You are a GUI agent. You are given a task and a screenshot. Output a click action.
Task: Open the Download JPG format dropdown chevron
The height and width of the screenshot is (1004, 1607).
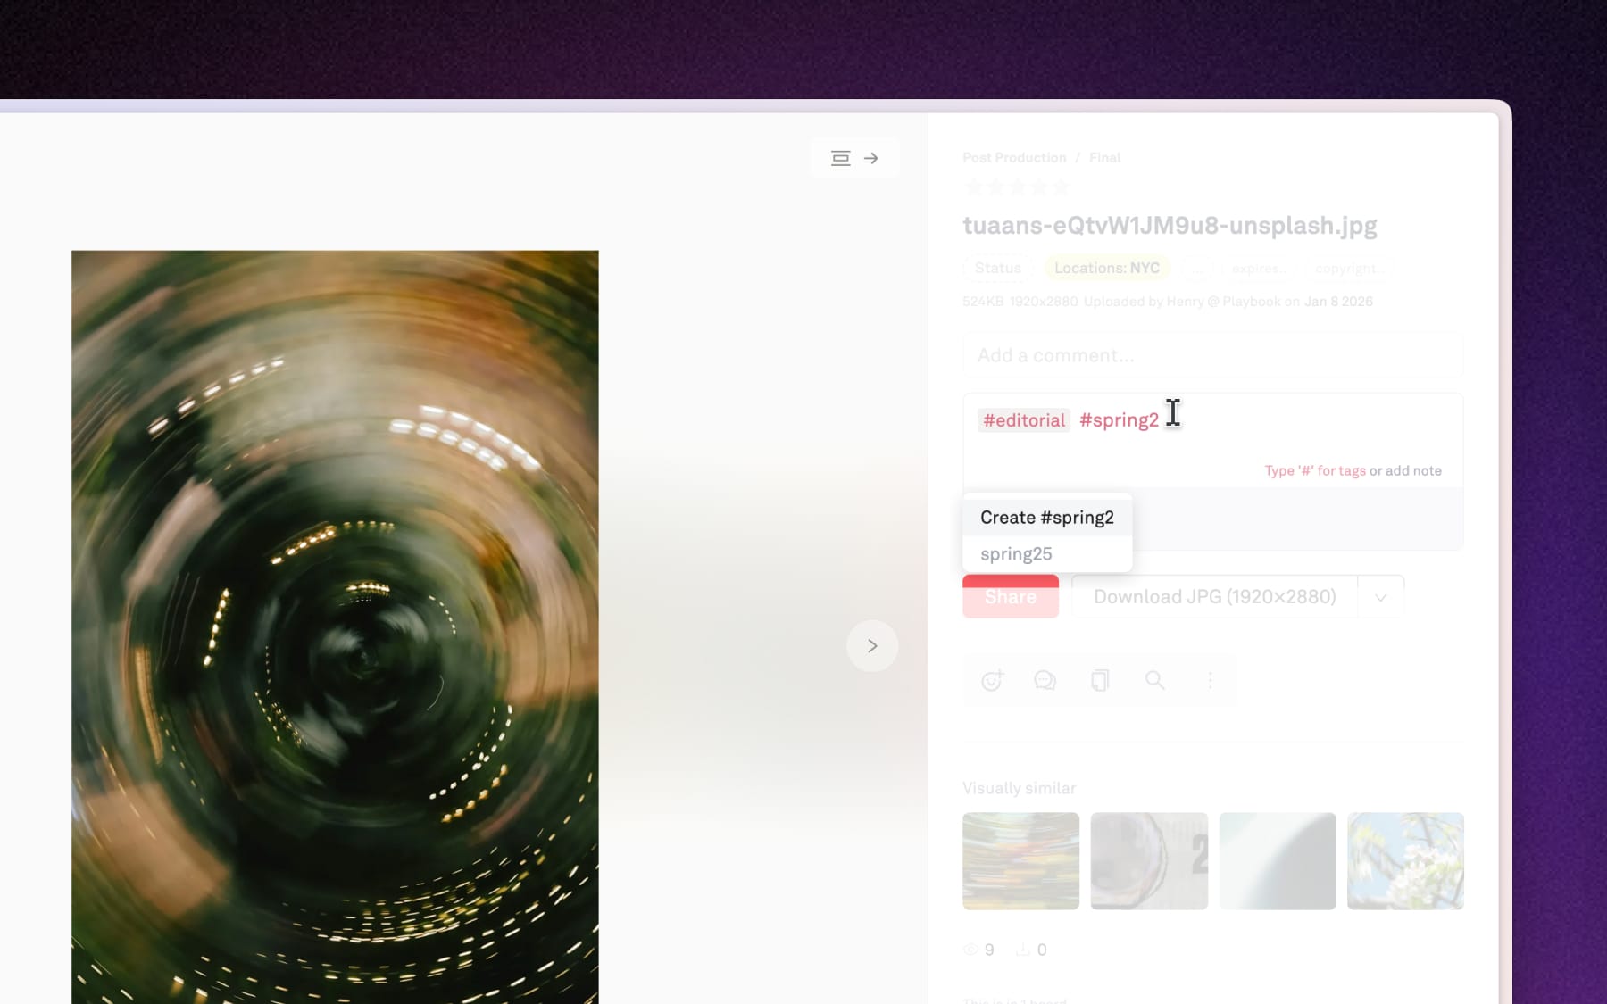1379,596
